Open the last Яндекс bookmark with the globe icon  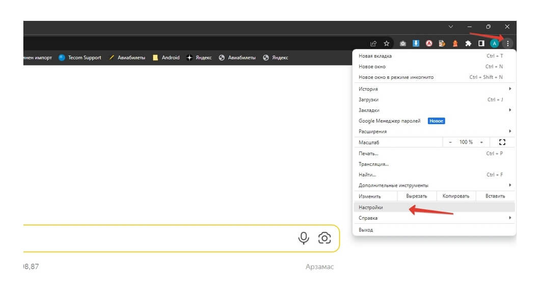tap(276, 58)
